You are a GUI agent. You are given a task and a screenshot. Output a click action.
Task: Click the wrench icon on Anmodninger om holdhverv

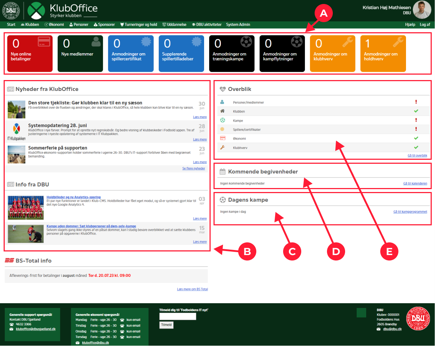point(398,42)
